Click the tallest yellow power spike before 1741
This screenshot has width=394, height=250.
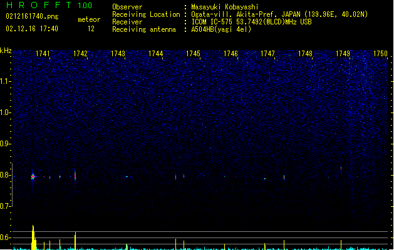click(33, 237)
